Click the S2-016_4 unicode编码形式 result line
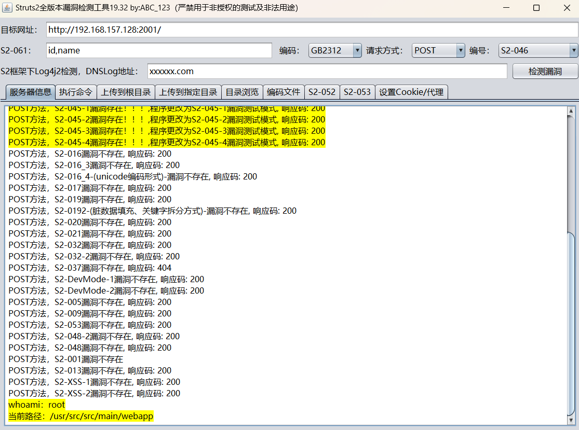 click(132, 177)
